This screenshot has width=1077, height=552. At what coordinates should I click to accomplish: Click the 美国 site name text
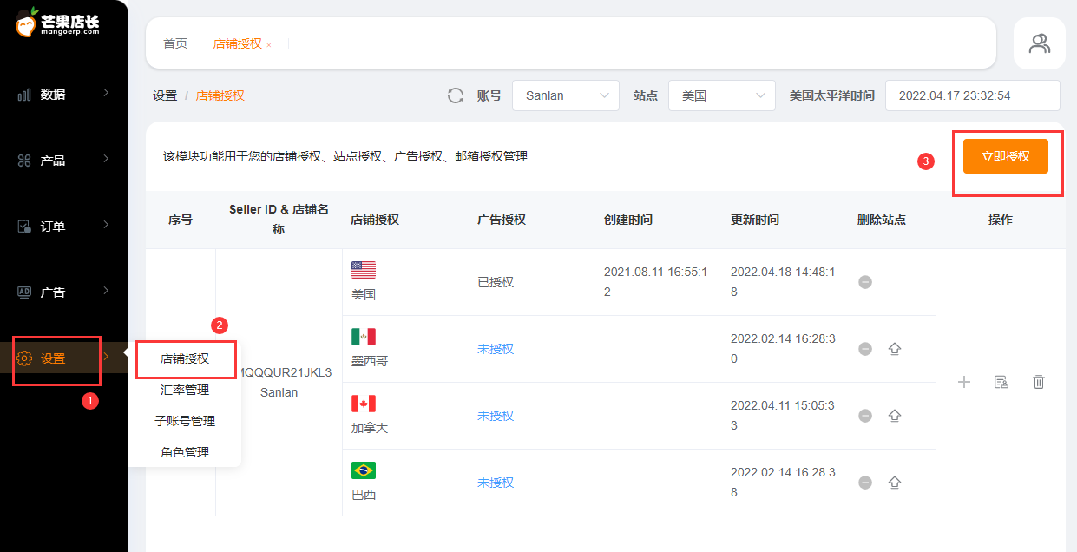(364, 294)
